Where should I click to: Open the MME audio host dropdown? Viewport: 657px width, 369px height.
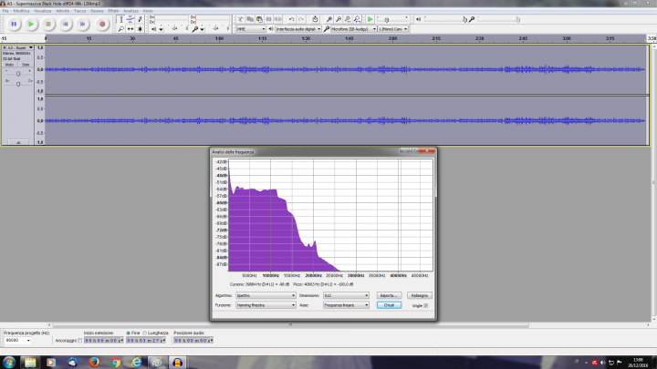click(251, 29)
